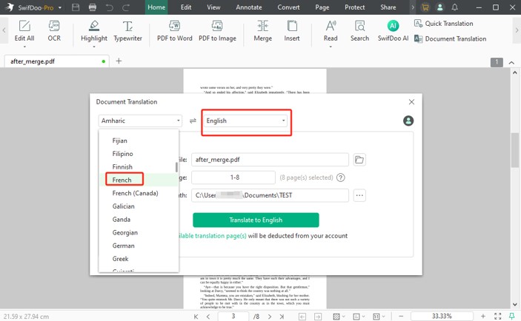Close the Document Translation dialog

[x=411, y=102]
